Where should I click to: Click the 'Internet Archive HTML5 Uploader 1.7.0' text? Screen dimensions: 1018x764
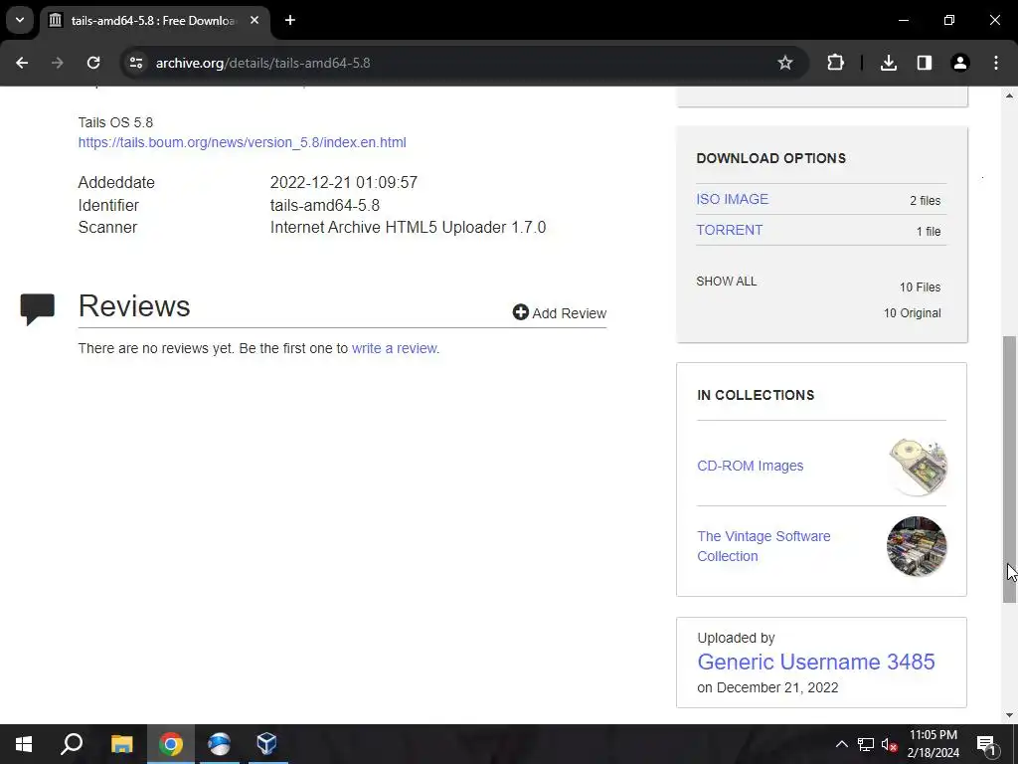click(408, 228)
